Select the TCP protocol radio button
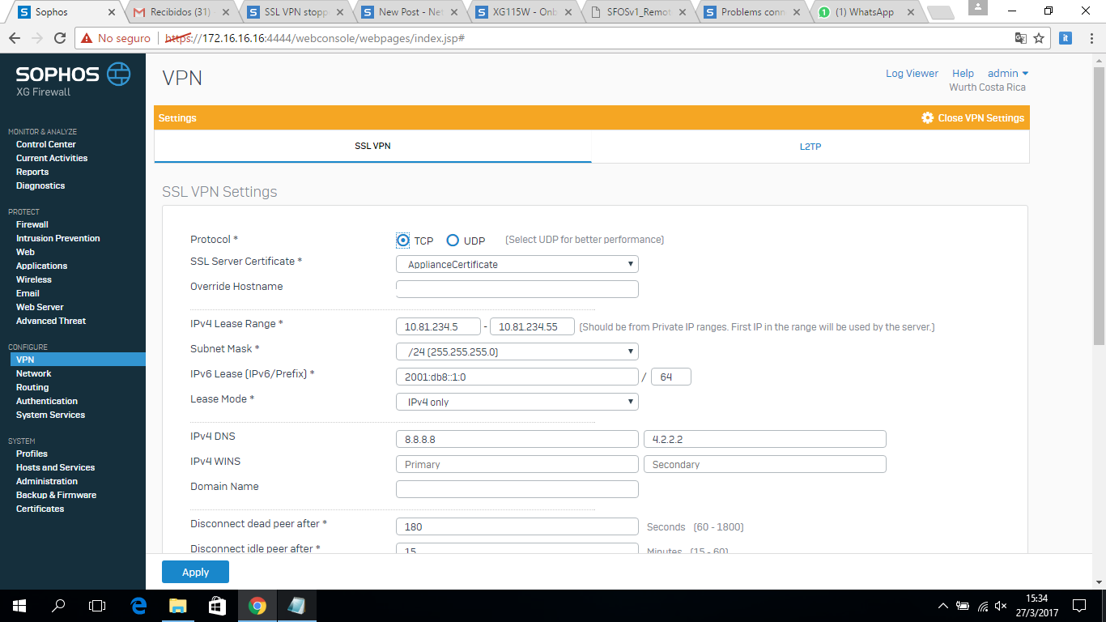Image resolution: width=1106 pixels, height=622 pixels. [x=403, y=240]
